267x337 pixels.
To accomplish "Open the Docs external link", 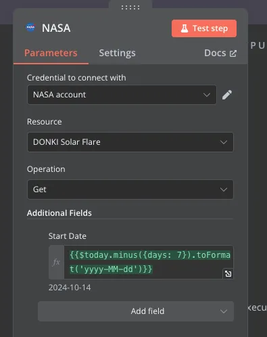I will click(x=220, y=53).
